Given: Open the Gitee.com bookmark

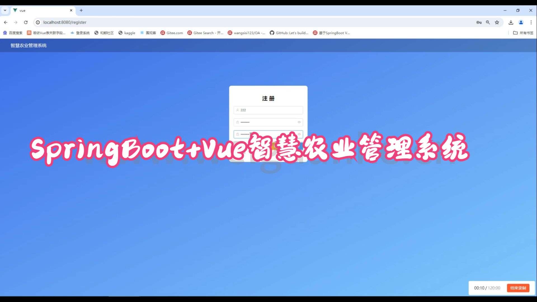Looking at the screenshot, I should coord(172,33).
